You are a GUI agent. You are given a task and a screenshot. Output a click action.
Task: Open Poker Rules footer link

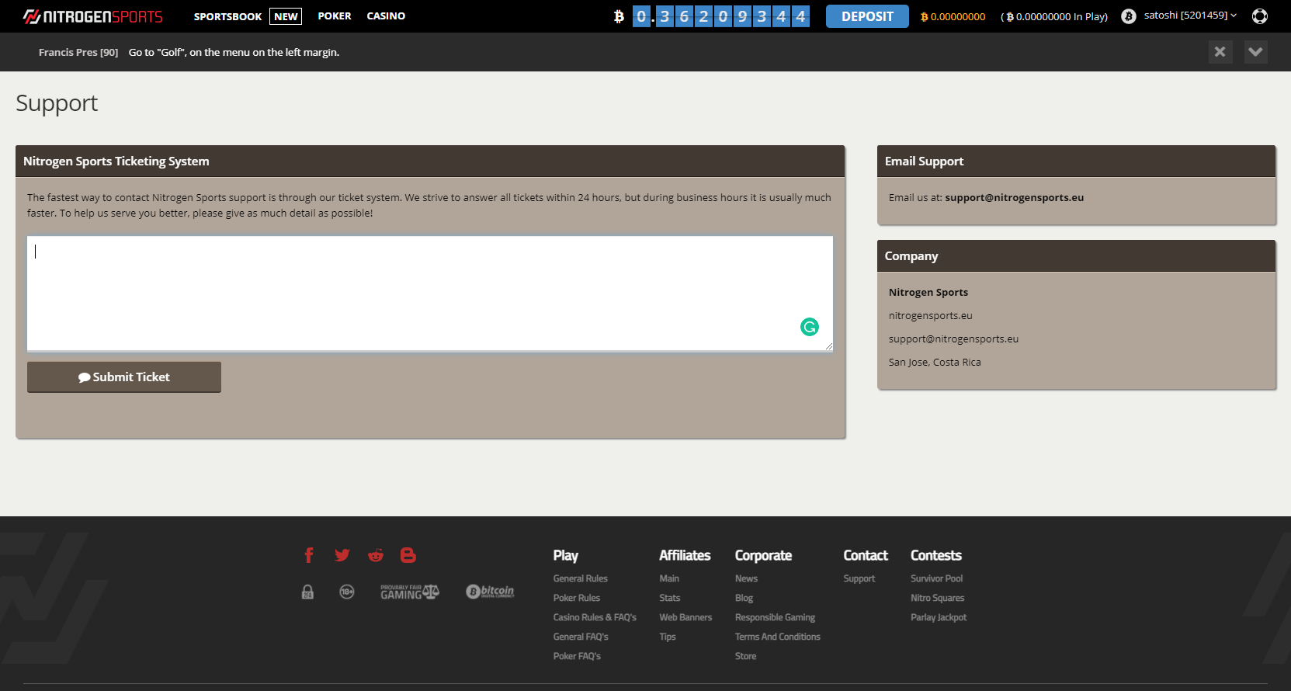[x=576, y=598]
